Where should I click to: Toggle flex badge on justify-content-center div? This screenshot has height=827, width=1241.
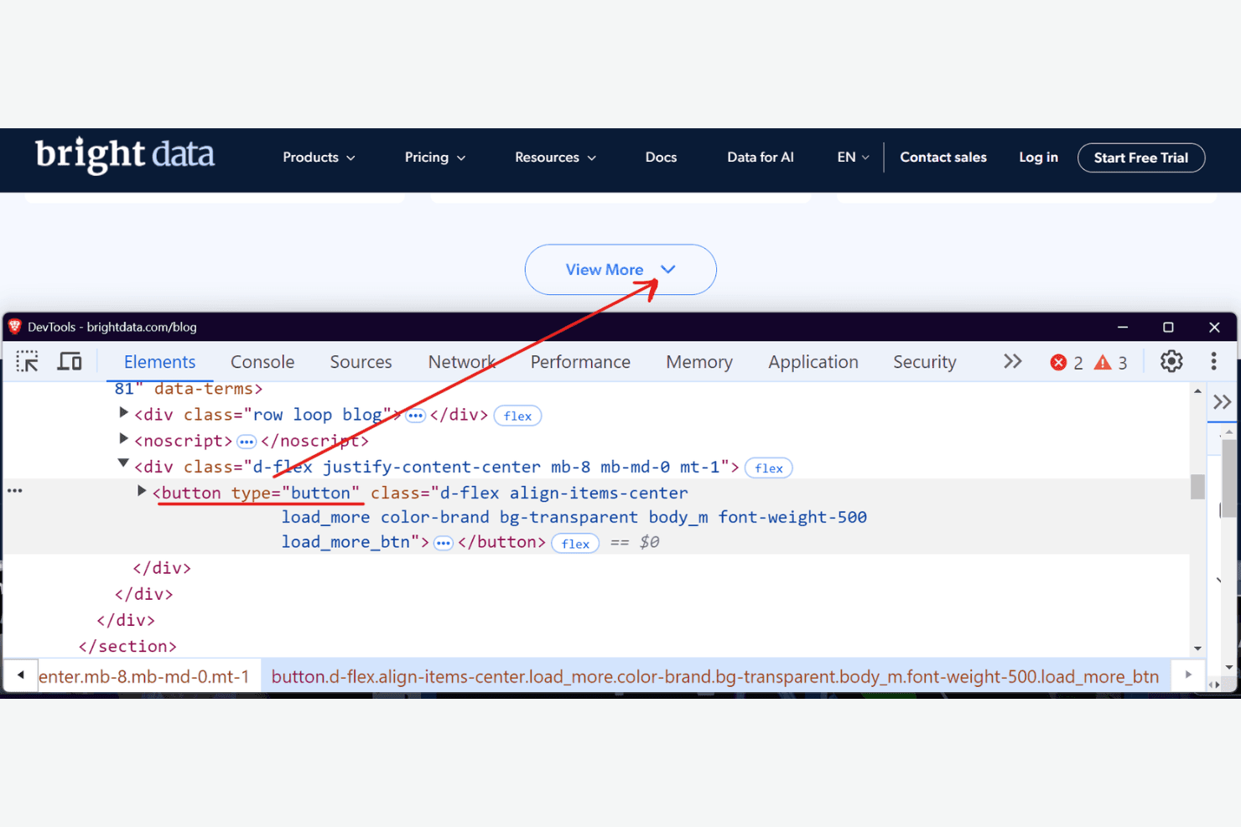click(768, 468)
